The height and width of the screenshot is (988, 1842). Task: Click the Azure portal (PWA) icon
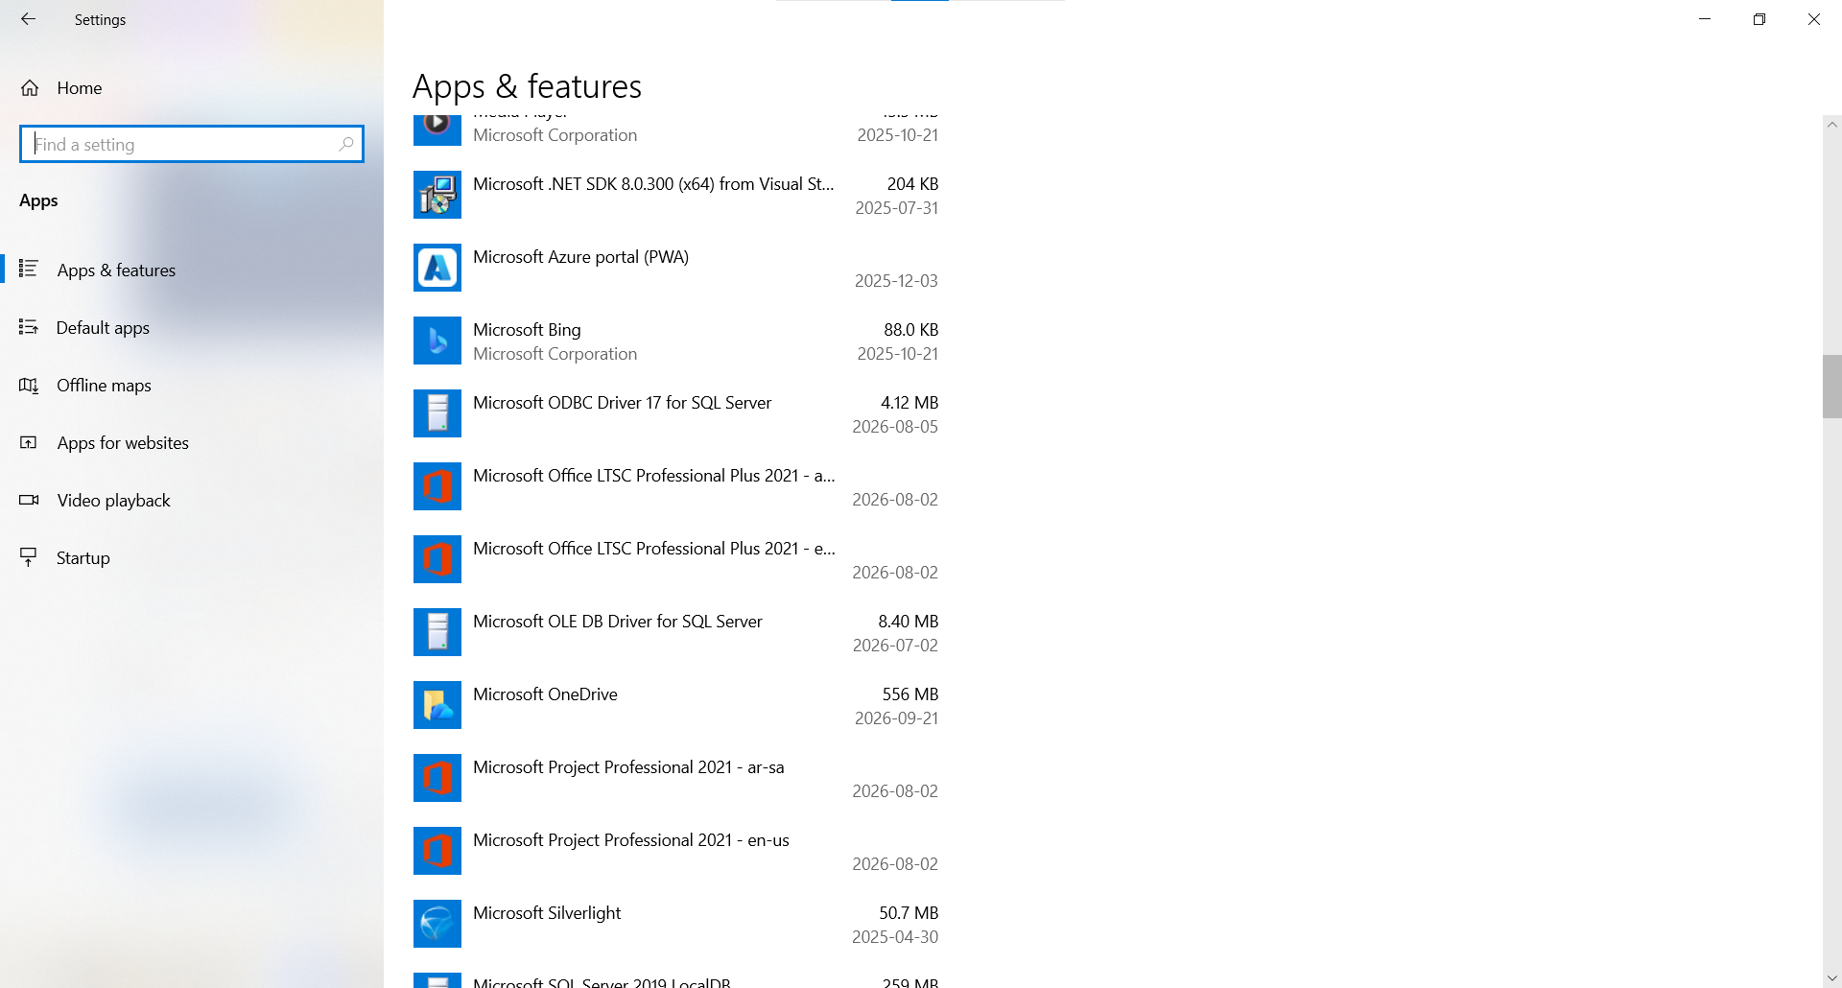point(437,268)
